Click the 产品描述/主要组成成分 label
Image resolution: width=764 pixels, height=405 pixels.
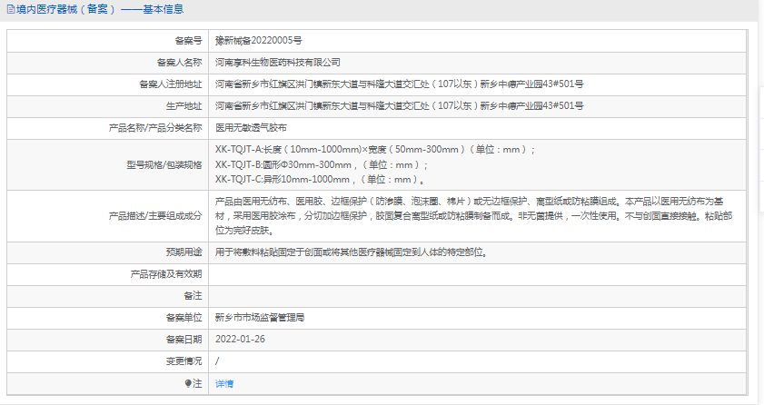pos(155,215)
